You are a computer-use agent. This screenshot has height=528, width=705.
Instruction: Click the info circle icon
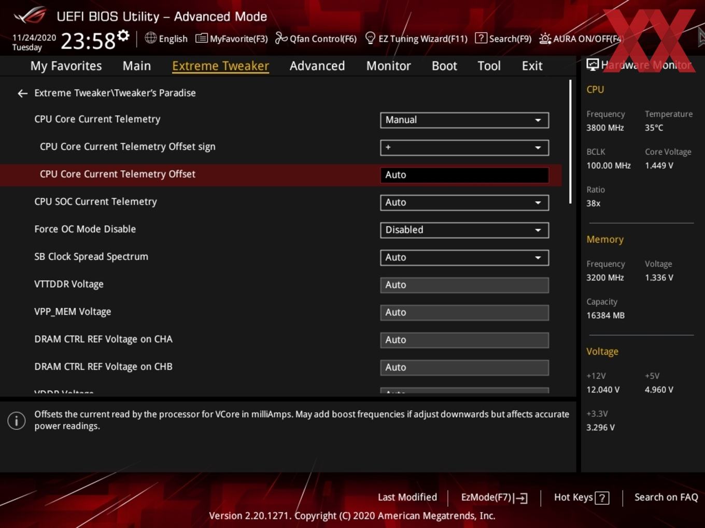17,420
